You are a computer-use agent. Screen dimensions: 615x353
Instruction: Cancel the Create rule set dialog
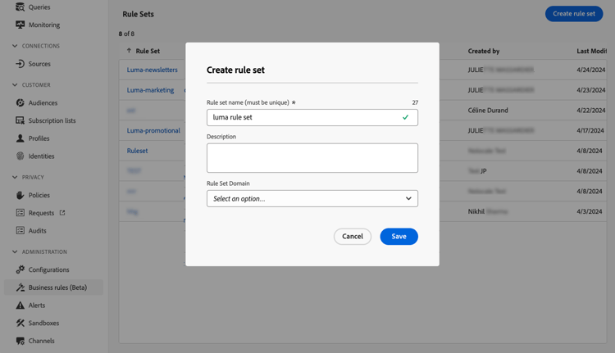353,237
